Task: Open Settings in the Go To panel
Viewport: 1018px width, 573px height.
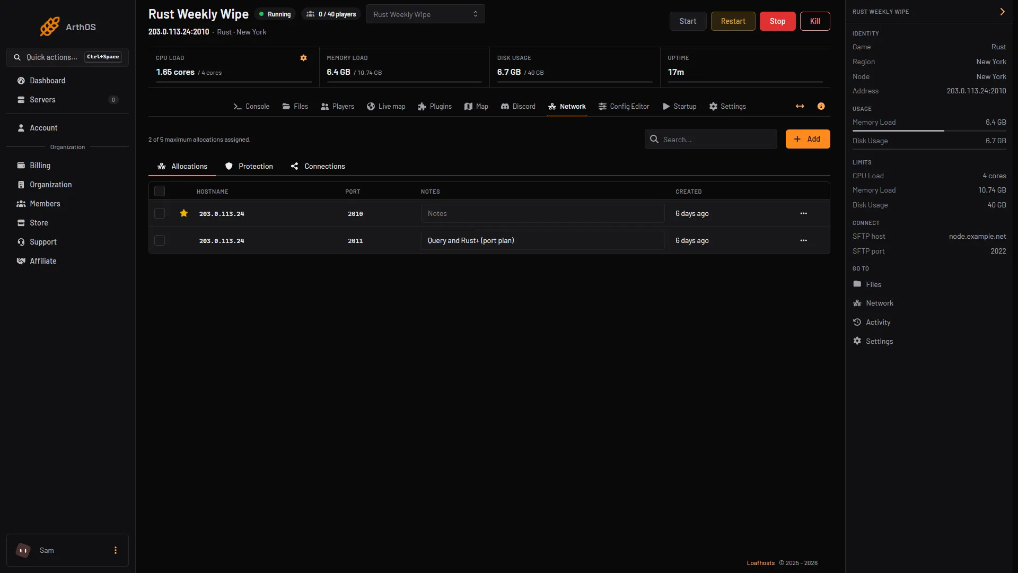Action: pyautogui.click(x=873, y=341)
